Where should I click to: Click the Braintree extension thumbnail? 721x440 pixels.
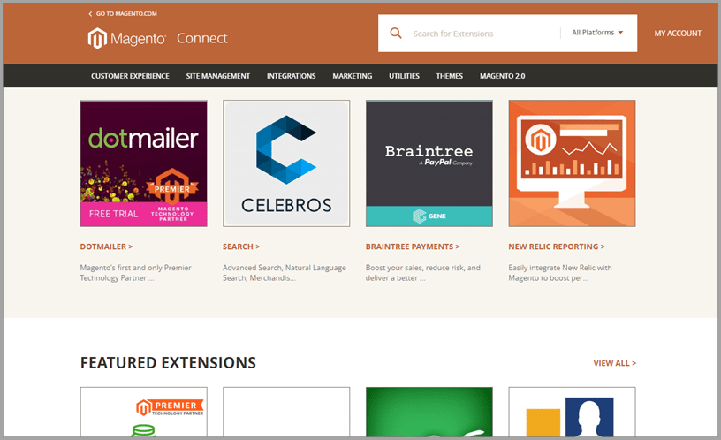click(x=429, y=163)
